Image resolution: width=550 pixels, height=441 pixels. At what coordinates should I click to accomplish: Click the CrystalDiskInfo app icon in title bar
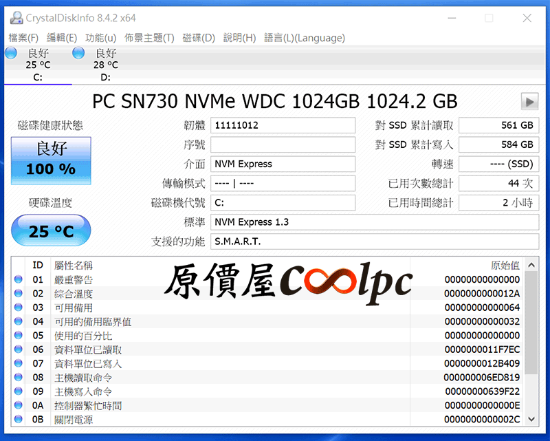coord(16,18)
